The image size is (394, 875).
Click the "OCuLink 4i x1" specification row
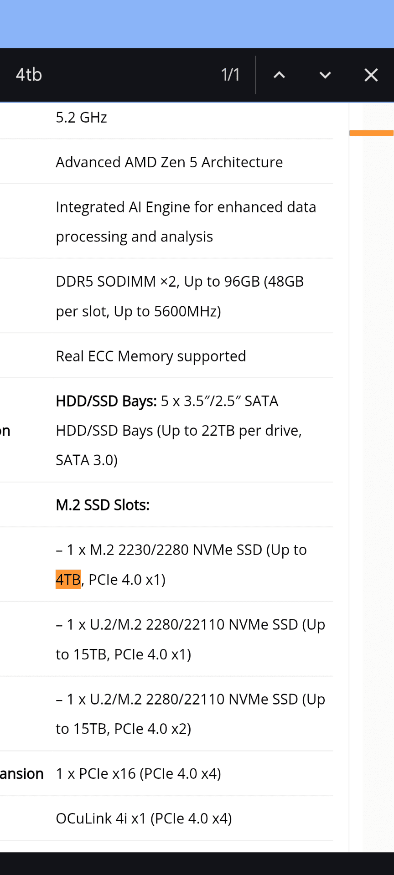tap(144, 818)
